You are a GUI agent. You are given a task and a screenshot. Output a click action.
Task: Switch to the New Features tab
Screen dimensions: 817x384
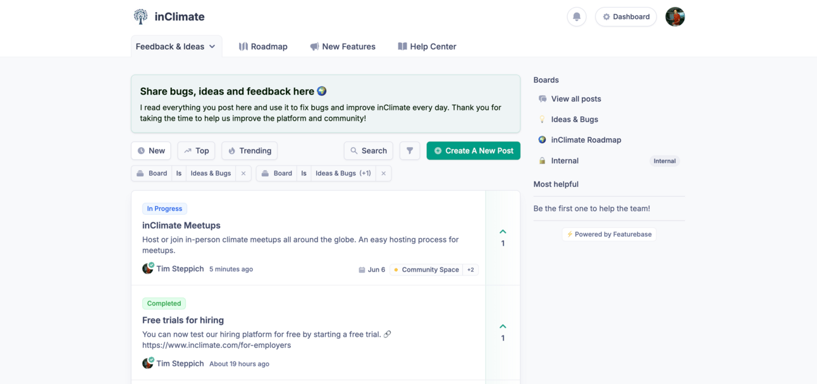click(x=342, y=46)
